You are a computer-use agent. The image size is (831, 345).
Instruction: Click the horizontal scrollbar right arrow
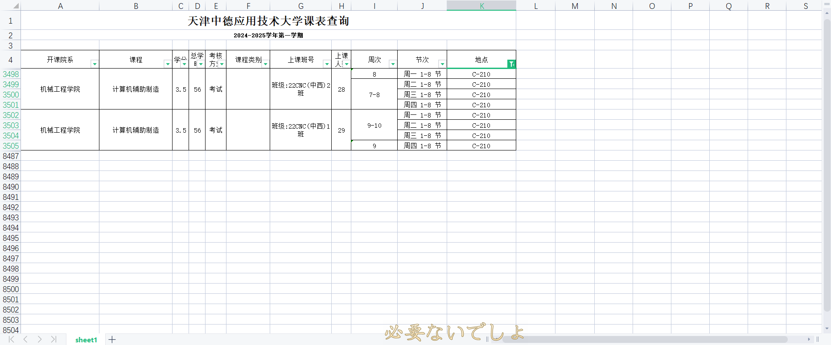(x=809, y=339)
